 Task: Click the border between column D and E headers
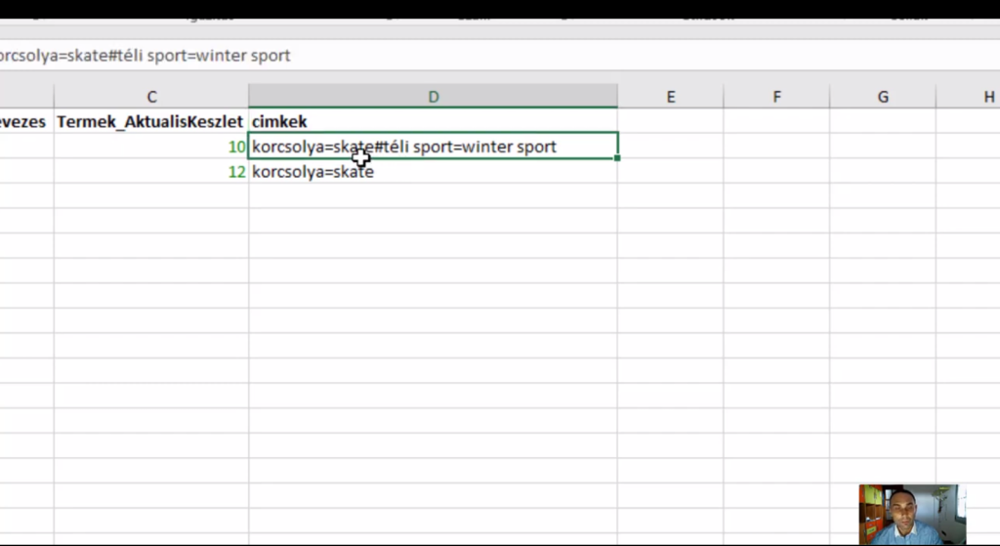coord(617,96)
